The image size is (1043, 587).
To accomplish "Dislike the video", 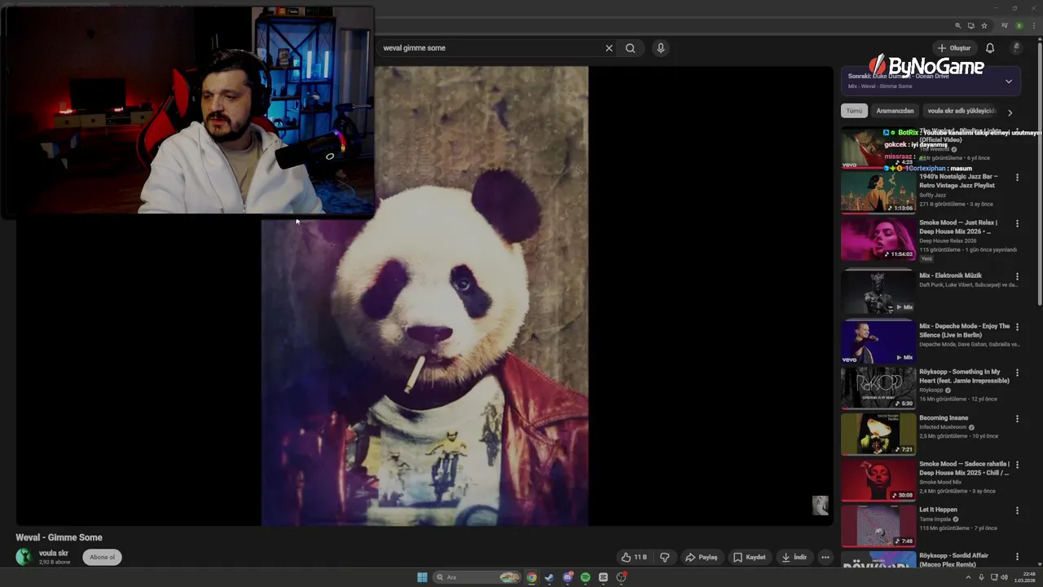I will (665, 558).
